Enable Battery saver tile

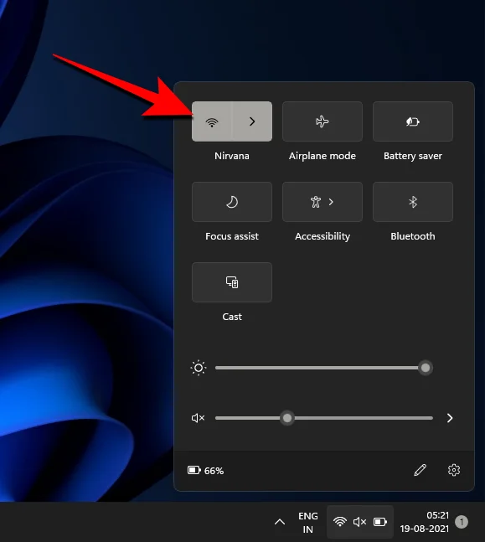pos(413,121)
